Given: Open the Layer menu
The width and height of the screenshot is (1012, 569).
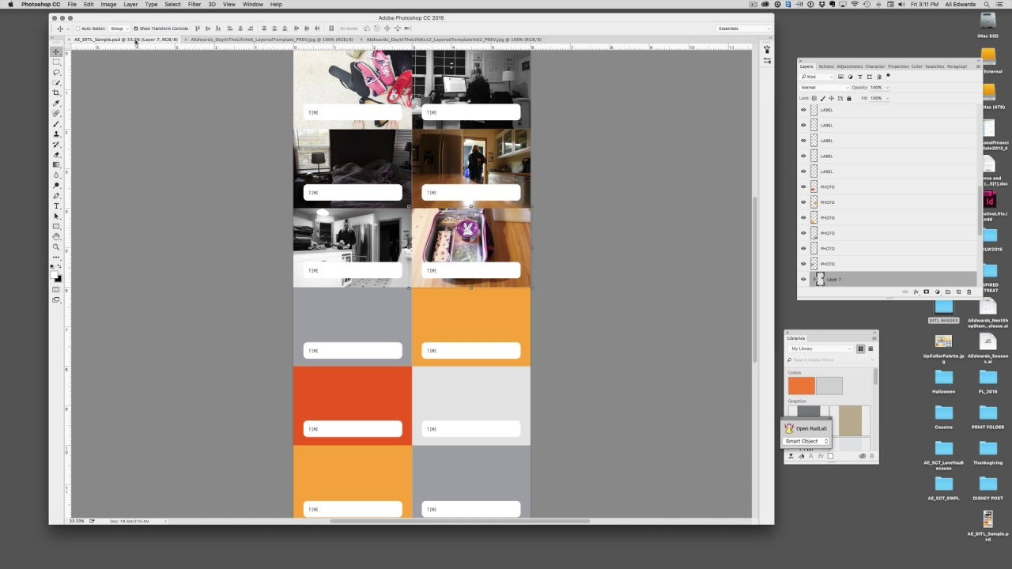Looking at the screenshot, I should click(x=130, y=4).
